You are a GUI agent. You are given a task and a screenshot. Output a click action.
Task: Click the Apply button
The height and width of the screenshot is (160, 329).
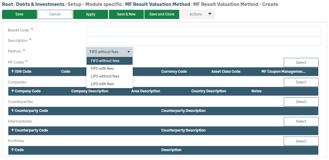click(x=91, y=14)
